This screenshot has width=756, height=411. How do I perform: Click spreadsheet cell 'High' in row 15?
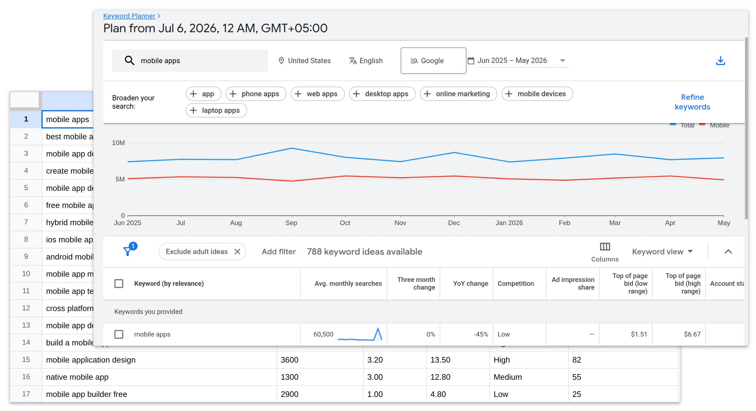coord(529,360)
